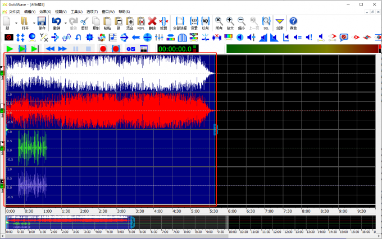The height and width of the screenshot is (239, 382).
Task: Toggle white channel green checkmark
Action: (x=2, y=73)
